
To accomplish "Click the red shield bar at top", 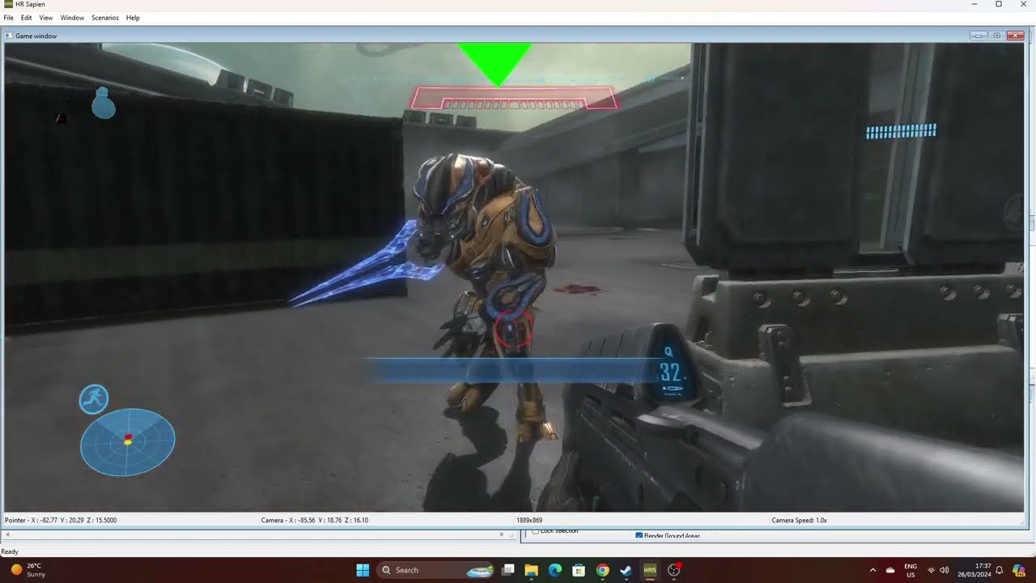I will click(x=514, y=98).
